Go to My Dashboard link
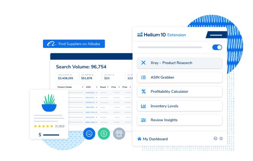Image resolution: width=253 pixels, height=161 pixels. click(x=155, y=139)
